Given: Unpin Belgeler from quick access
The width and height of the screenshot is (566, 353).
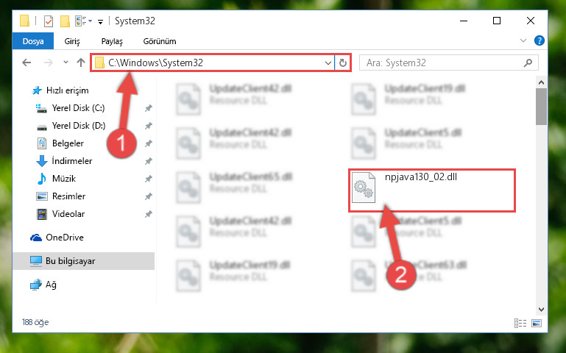Looking at the screenshot, I should (149, 143).
